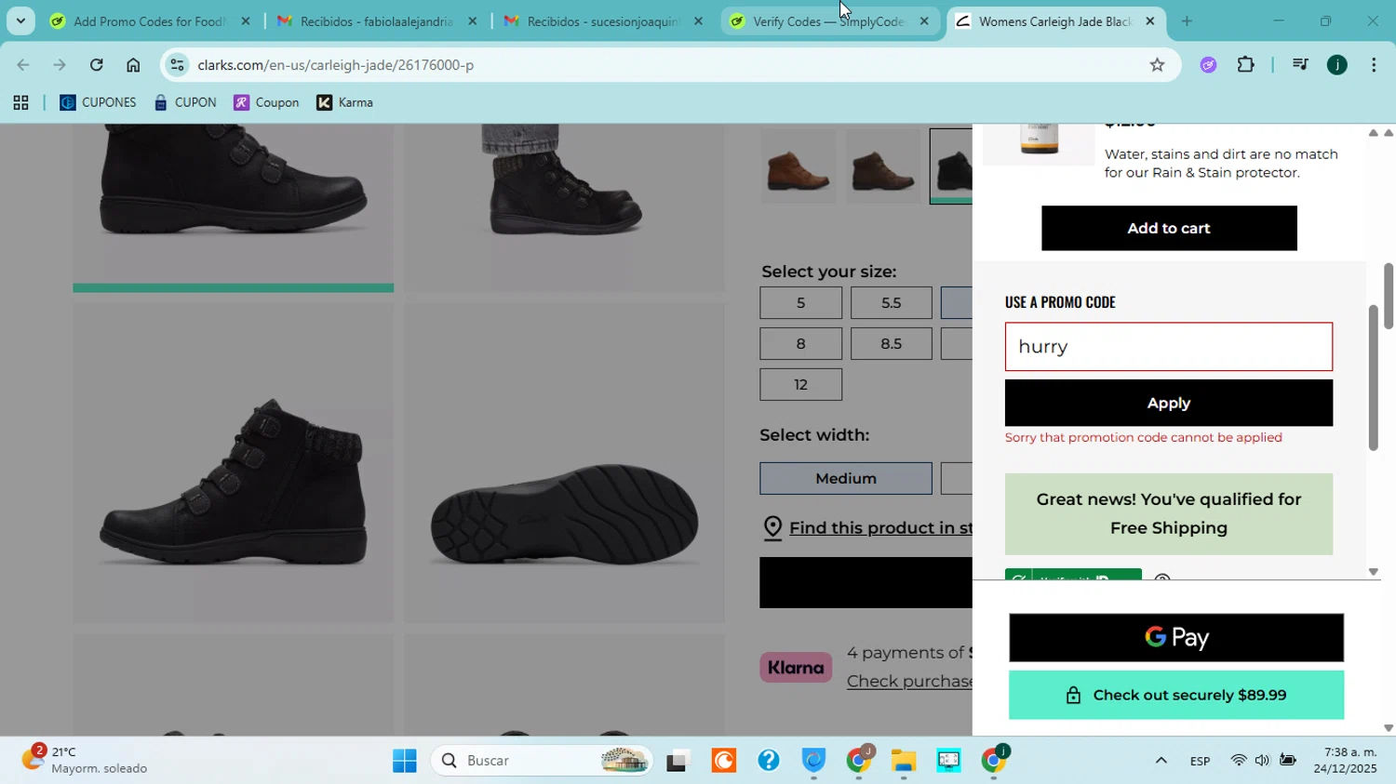Viewport: 1396px width, 784px height.
Task: Switch to Recibidos fabiolaalejandria Gmail tab
Action: (x=376, y=20)
